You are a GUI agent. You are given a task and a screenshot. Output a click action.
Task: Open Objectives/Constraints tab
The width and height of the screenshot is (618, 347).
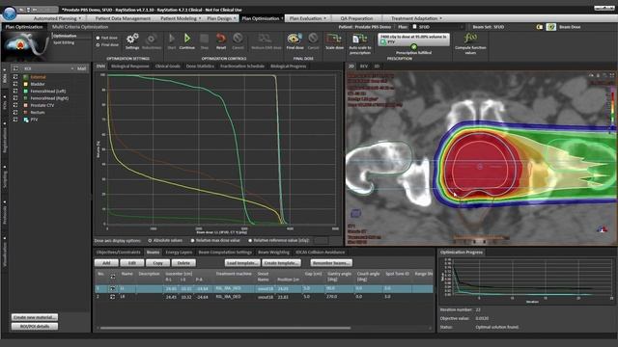click(118, 253)
